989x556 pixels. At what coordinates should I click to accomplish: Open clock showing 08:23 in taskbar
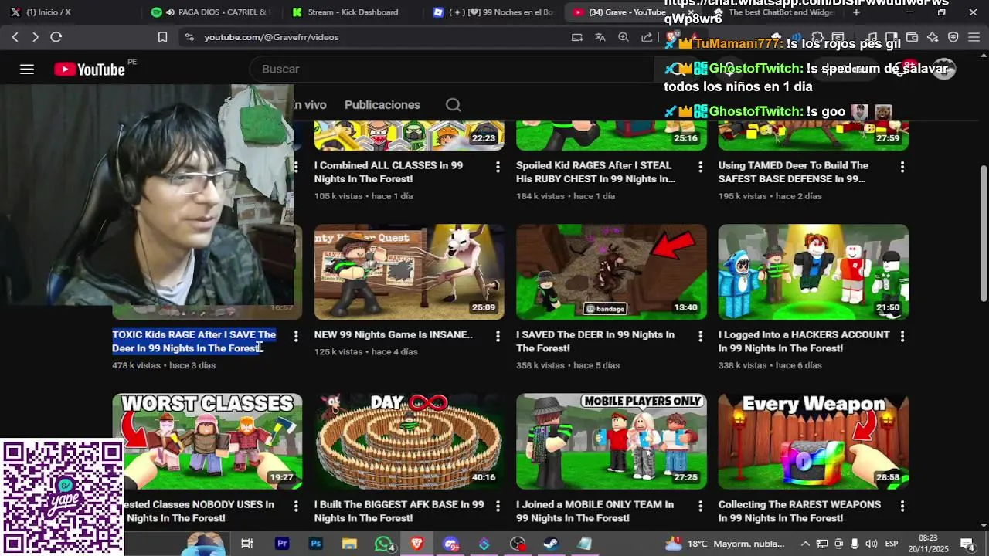(x=928, y=544)
